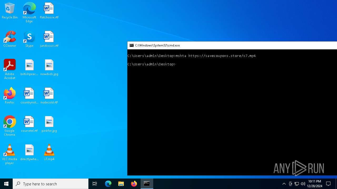Select the pinkfor.jpg image icon
Image resolution: width=337 pixels, height=189 pixels.
coord(49,124)
